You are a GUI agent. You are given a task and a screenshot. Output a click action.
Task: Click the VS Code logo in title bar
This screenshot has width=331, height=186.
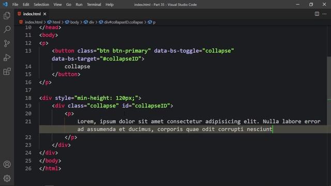[5, 4]
